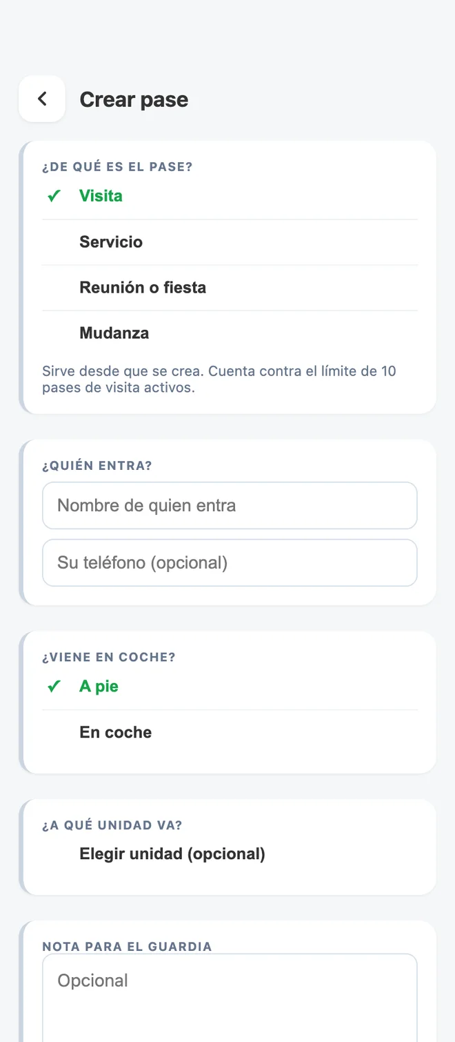Click the ¿A qué unidad va? heading
The width and height of the screenshot is (455, 1042).
112,825
